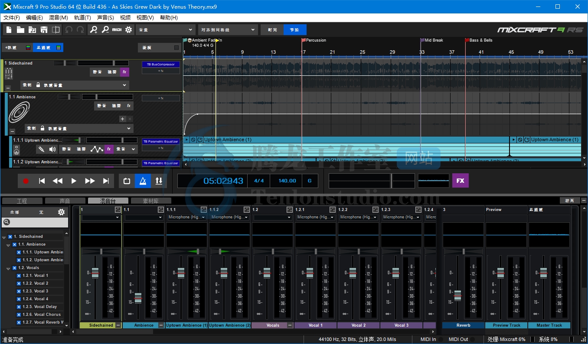
Task: Open the purple master FX button
Action: [x=460, y=181]
